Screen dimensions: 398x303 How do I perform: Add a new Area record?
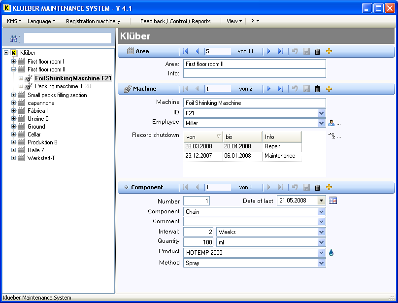pyautogui.click(x=329, y=51)
